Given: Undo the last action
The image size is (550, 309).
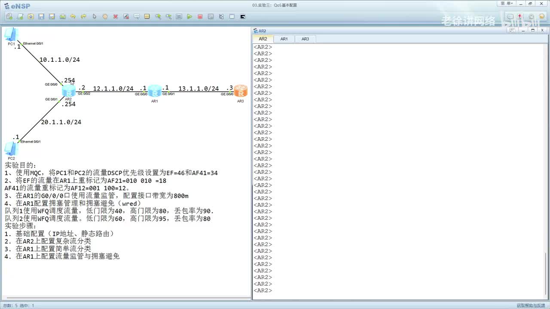Looking at the screenshot, I should (x=73, y=17).
